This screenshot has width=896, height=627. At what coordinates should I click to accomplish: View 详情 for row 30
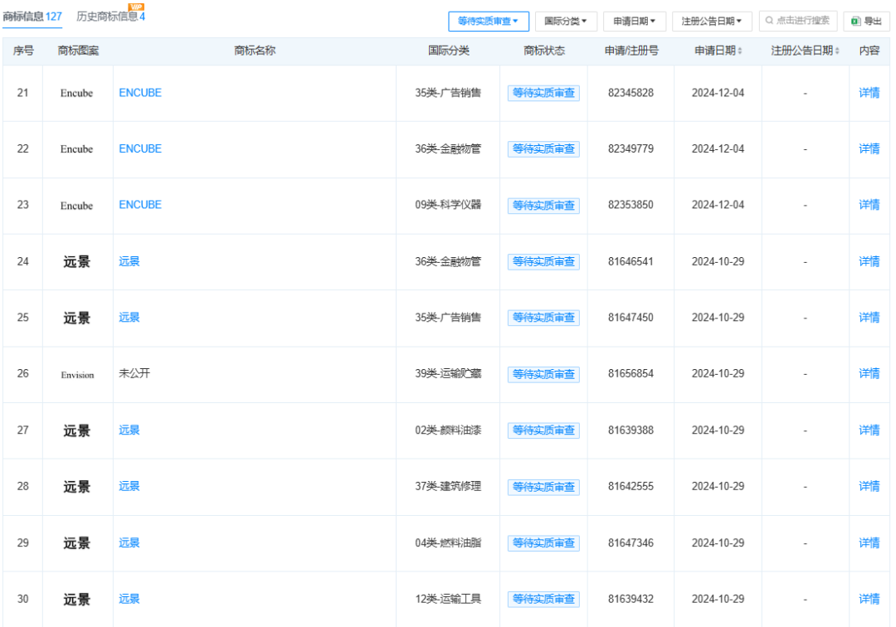[869, 599]
